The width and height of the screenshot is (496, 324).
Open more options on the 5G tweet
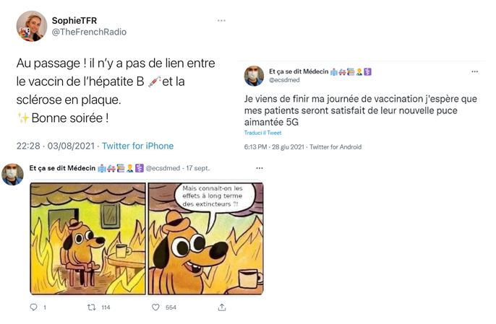pos(474,71)
